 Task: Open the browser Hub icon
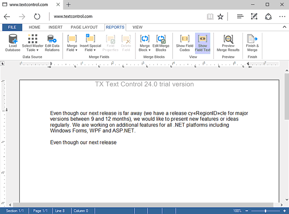tap(240, 17)
